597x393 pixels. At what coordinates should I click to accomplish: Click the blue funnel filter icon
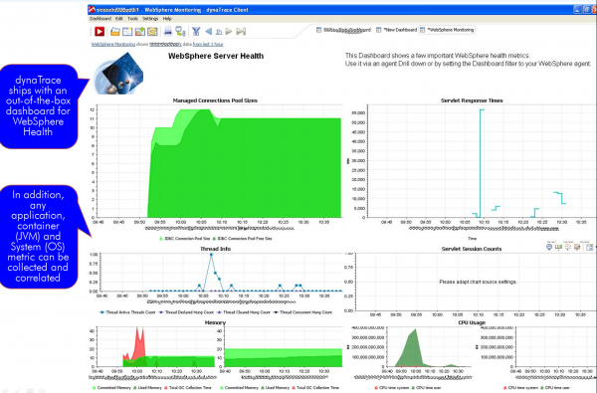pos(196,32)
